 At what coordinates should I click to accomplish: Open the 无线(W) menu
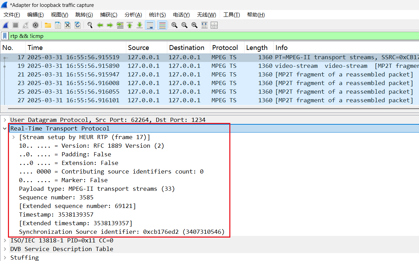pos(207,15)
